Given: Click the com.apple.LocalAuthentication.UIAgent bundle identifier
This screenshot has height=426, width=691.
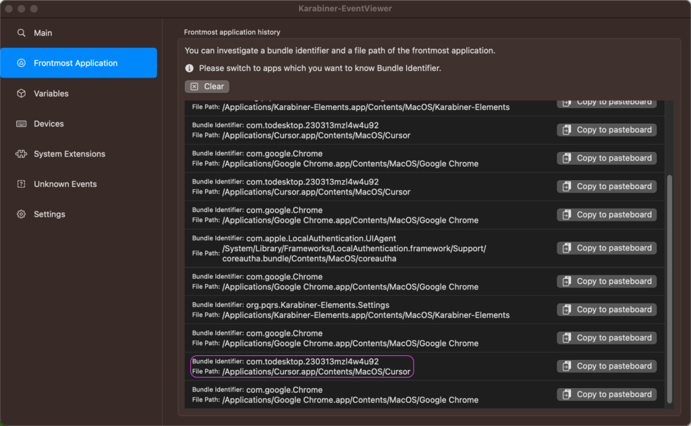Looking at the screenshot, I should (321, 238).
